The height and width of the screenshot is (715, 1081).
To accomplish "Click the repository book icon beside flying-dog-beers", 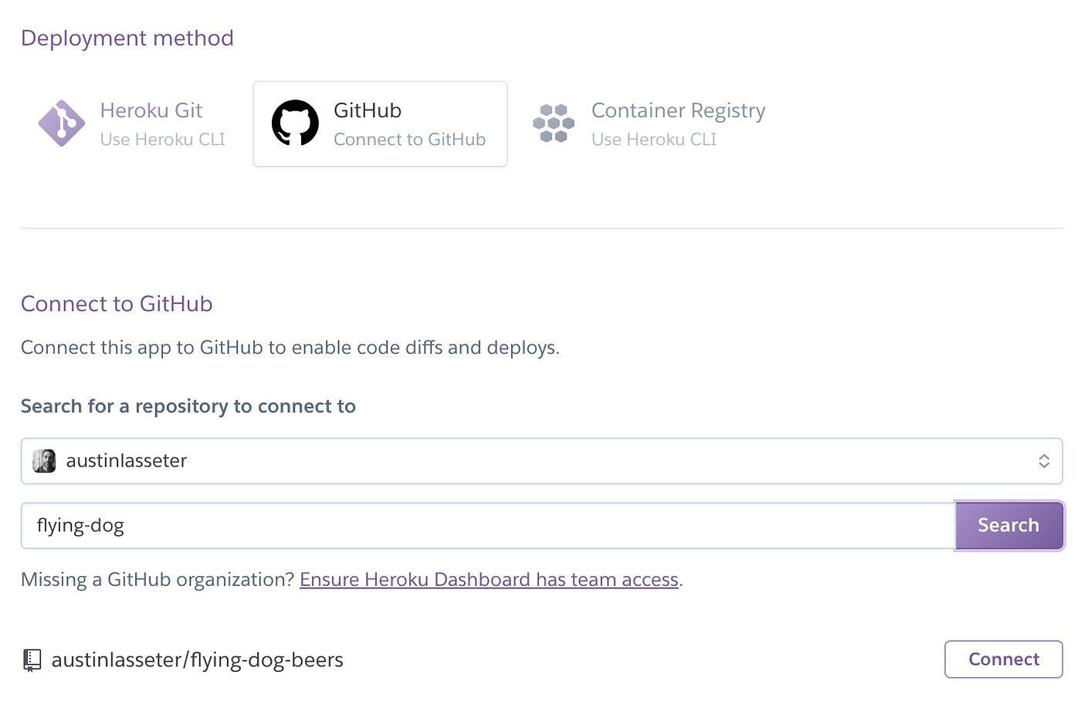I will click(32, 660).
